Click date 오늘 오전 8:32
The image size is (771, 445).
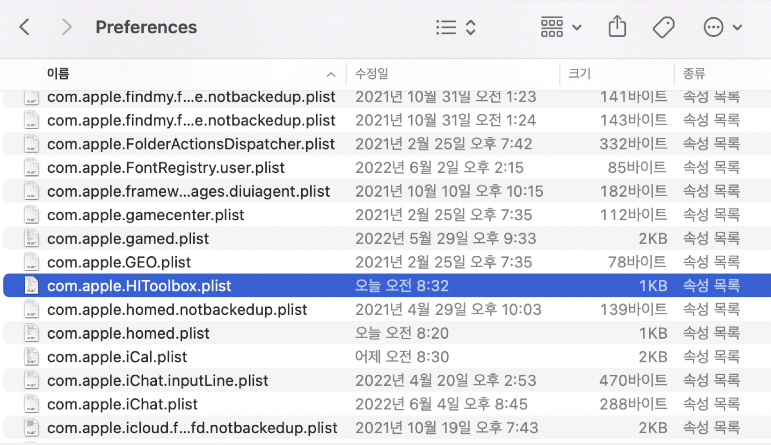402,286
